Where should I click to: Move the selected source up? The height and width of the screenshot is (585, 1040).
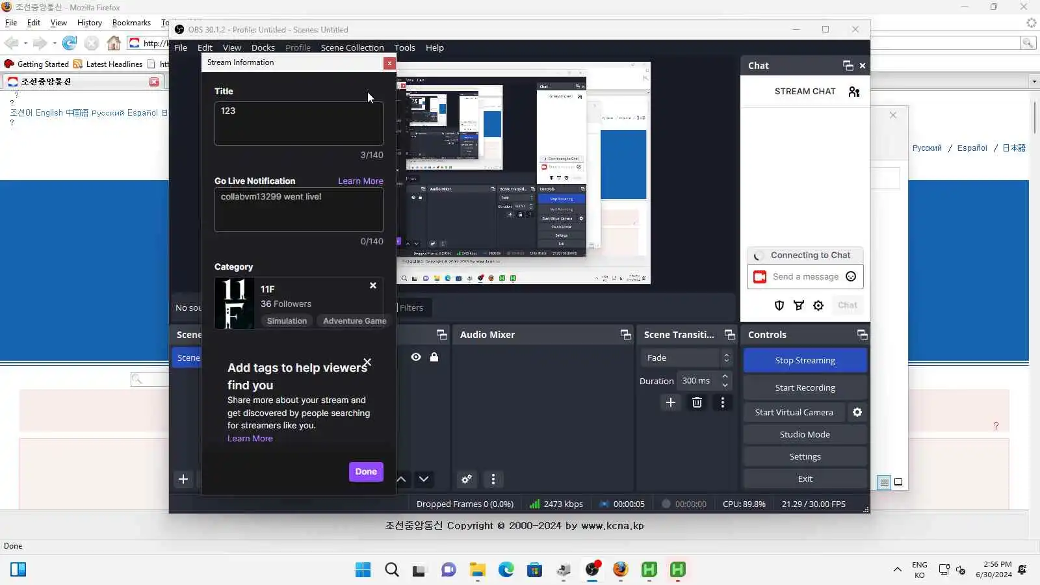tap(402, 479)
